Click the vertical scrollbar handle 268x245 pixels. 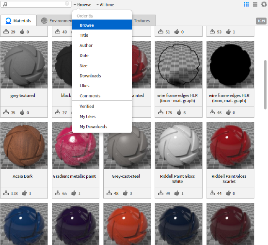(x=265, y=85)
